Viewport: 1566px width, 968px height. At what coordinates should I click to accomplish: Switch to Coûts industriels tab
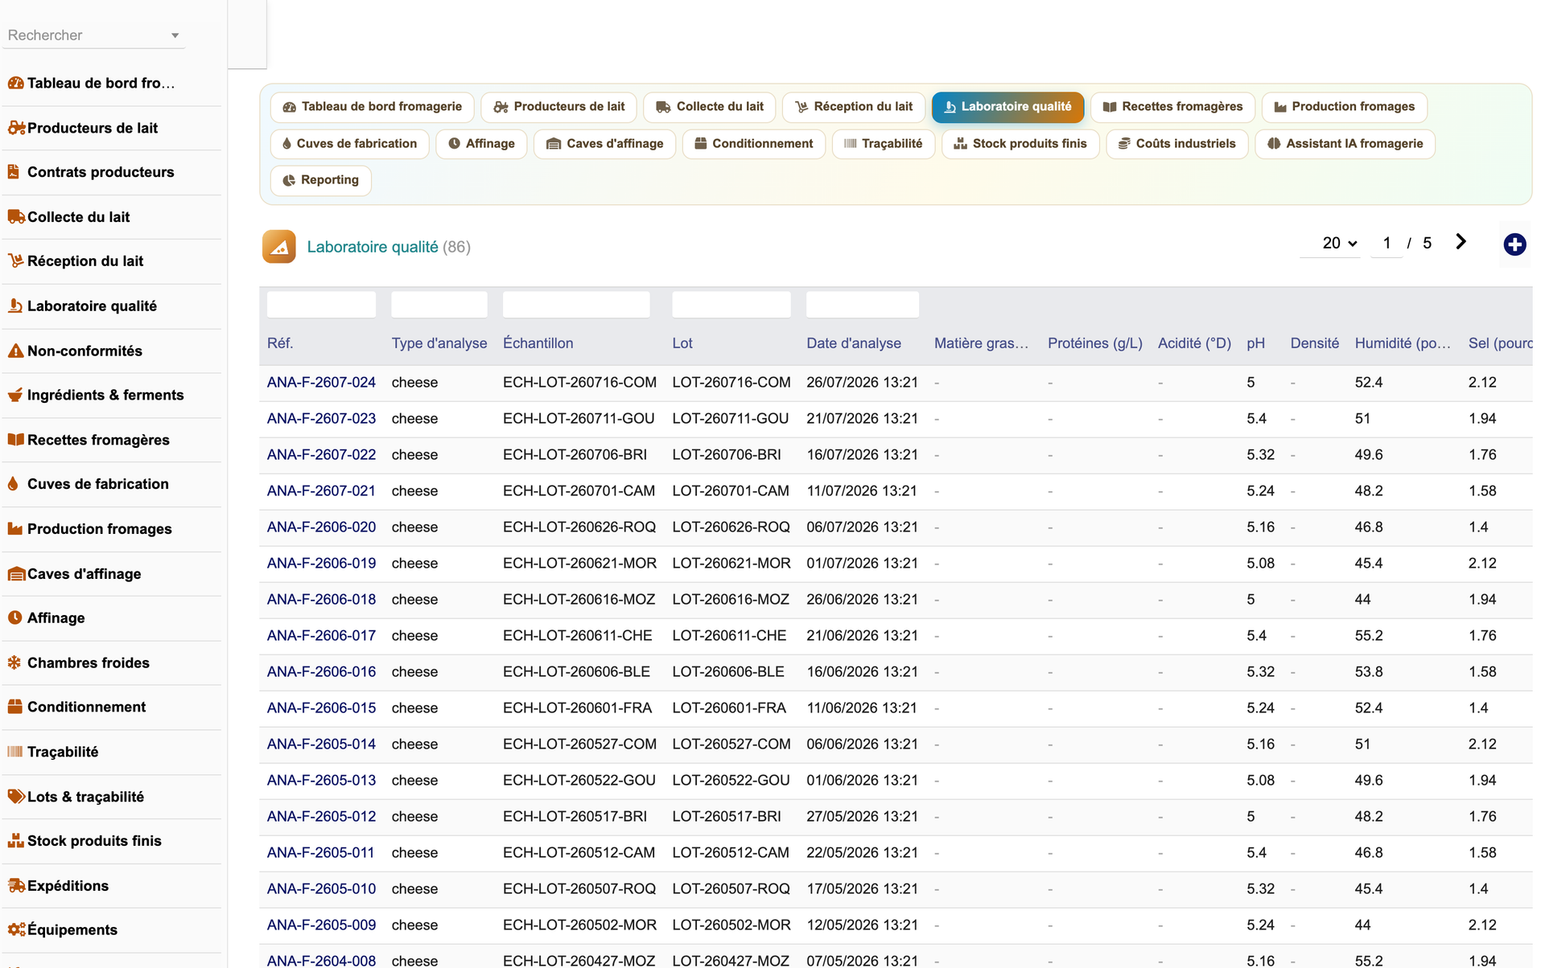pyautogui.click(x=1177, y=144)
